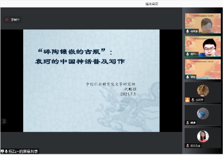The height and width of the screenshot is (155, 223).
Task: Click the blue avatar of the fifth participant
Action: [x=203, y=113]
